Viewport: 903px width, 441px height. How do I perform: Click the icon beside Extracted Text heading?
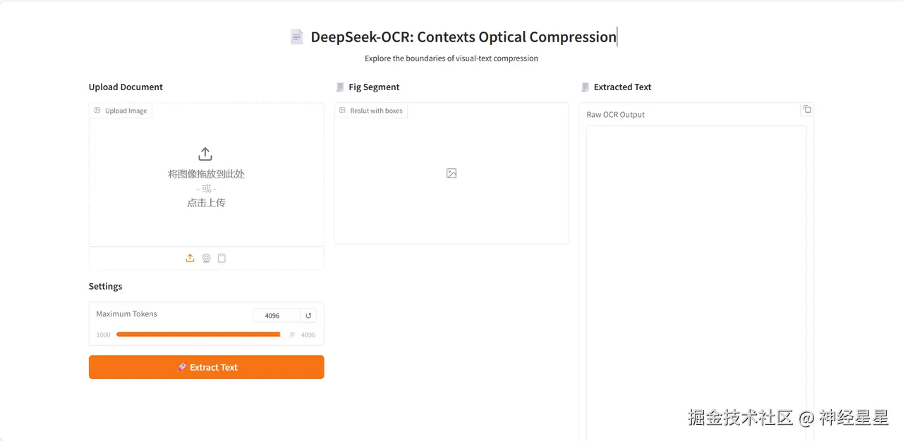tap(585, 87)
